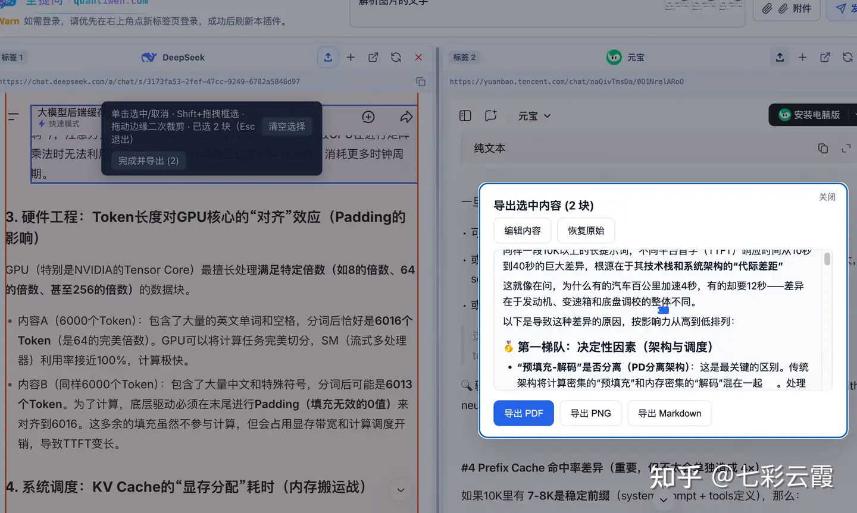857x513 pixels.
Task: Click the DeepSeek logo in the pane header
Action: (149, 57)
